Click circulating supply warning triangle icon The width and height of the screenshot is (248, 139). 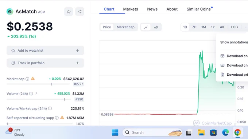point(62,118)
